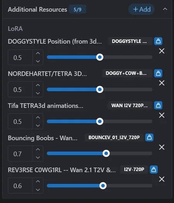Click the blue bag icon next to I2V-720P badge

pyautogui.click(x=154, y=169)
